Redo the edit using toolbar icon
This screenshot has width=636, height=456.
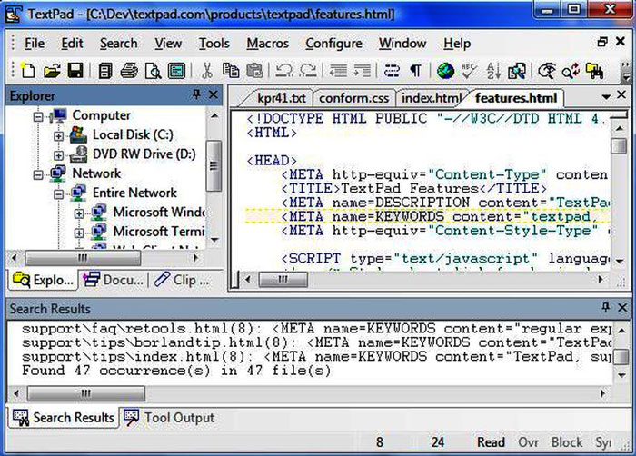click(x=308, y=71)
